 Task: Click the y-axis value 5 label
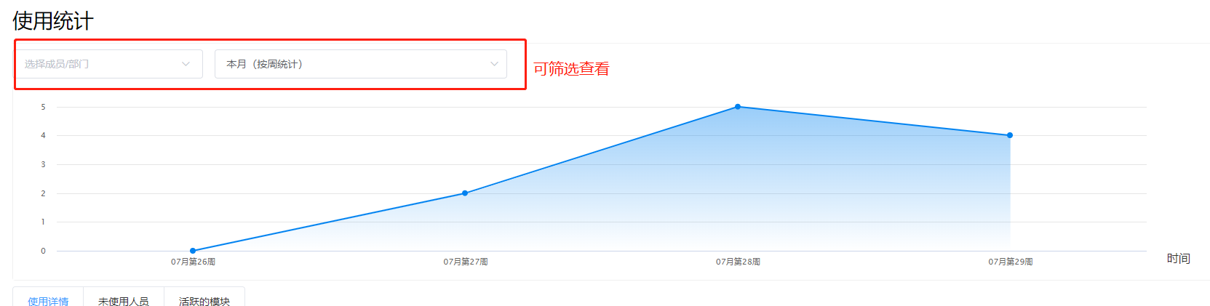[43, 107]
